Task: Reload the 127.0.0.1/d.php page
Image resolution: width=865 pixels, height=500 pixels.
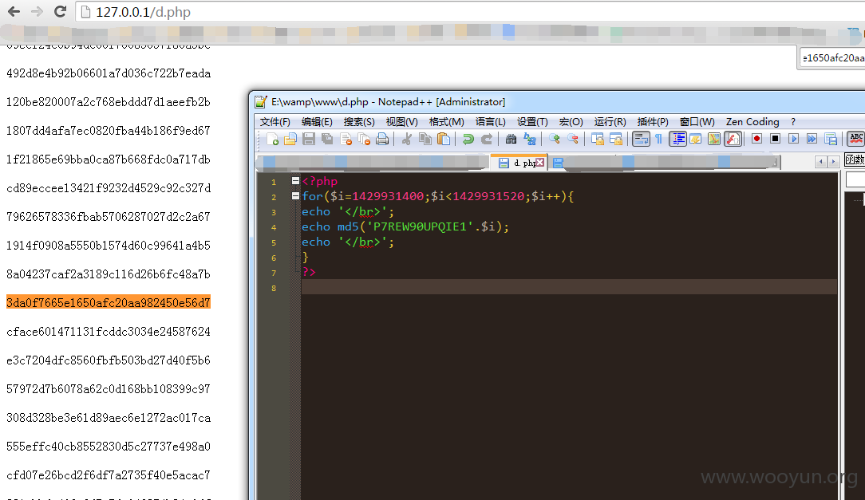Action: click(60, 12)
